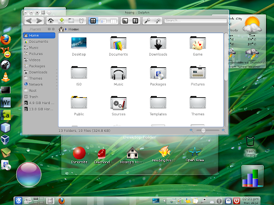Expand hidden system tray icons arrow
This screenshot has height=205, width=274.
coord(164,201)
